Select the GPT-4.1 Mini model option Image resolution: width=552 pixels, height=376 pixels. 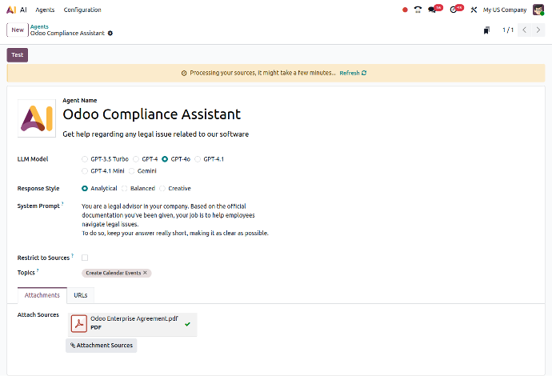[x=85, y=170]
